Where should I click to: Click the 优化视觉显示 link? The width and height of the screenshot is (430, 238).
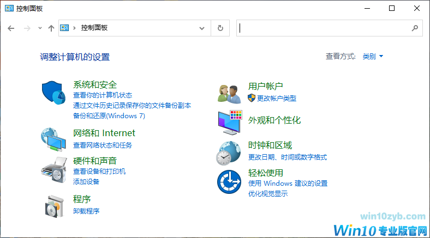(x=267, y=194)
